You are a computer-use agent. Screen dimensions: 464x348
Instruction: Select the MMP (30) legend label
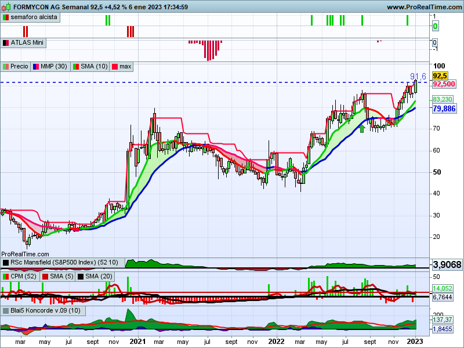(x=53, y=66)
